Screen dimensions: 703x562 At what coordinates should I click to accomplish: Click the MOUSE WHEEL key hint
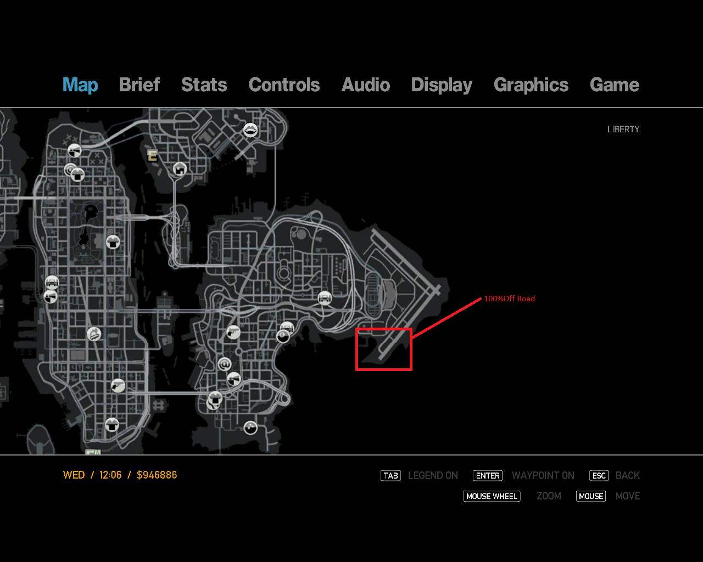492,496
